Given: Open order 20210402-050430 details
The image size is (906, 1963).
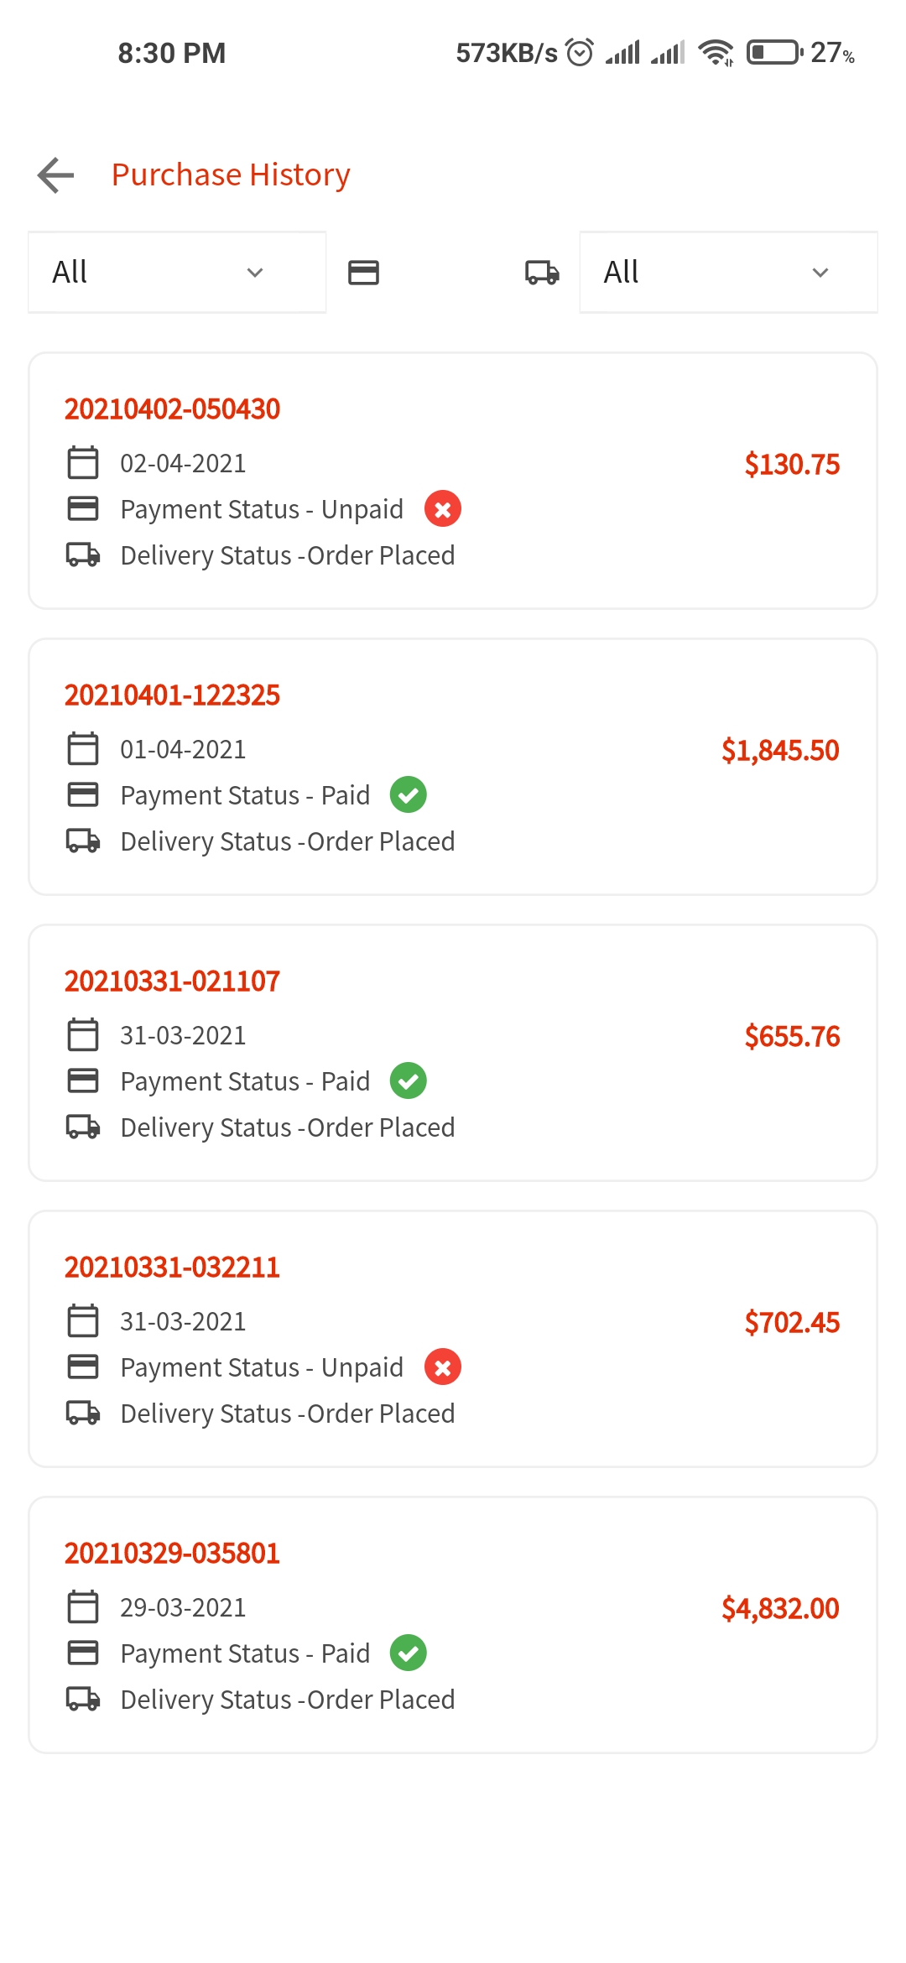Looking at the screenshot, I should (x=172, y=409).
